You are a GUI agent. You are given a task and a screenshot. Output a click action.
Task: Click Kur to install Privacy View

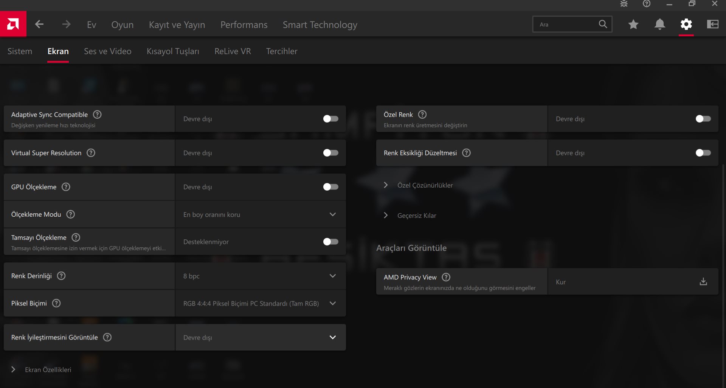(x=561, y=282)
